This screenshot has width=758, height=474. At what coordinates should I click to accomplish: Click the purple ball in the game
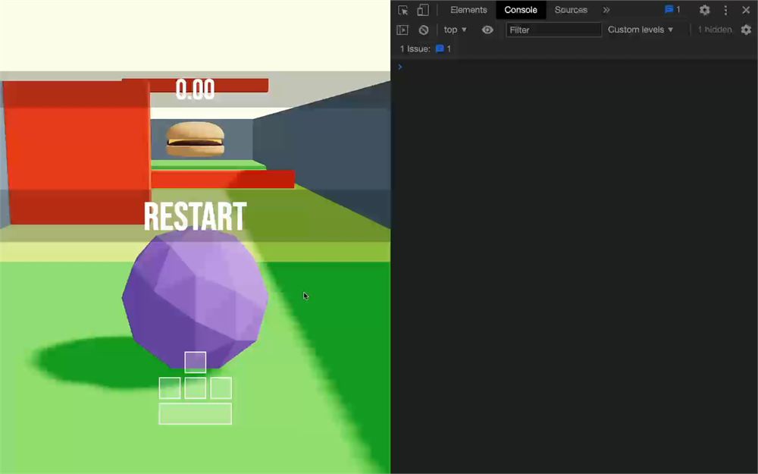[x=196, y=298]
